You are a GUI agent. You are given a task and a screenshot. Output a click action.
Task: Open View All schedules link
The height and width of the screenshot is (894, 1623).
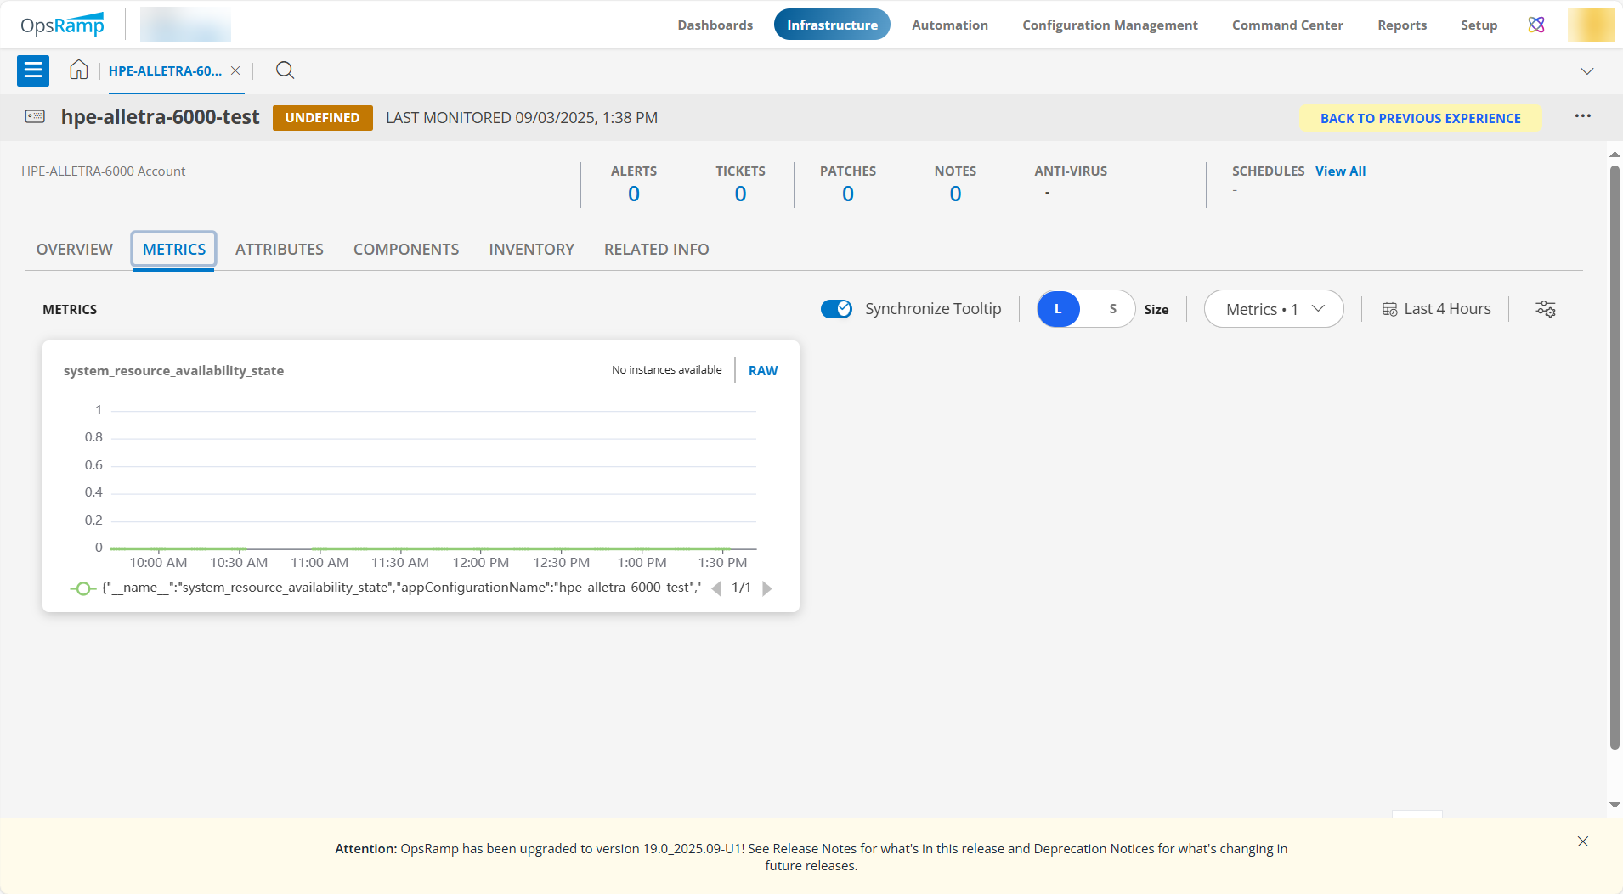(1341, 171)
